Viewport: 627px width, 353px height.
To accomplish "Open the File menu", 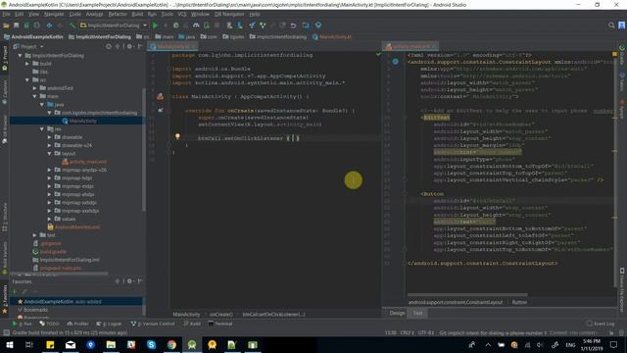I will click(6, 14).
